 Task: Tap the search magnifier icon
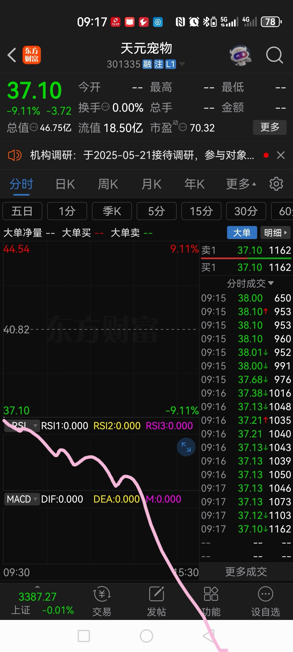tap(275, 55)
